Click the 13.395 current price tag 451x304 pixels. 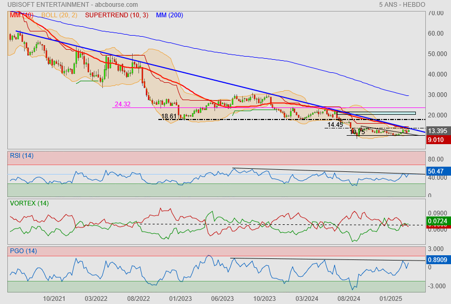coord(437,131)
